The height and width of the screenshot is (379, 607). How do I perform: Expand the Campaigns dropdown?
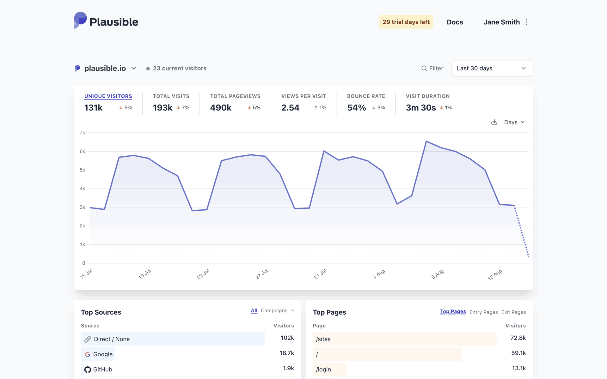click(x=278, y=311)
